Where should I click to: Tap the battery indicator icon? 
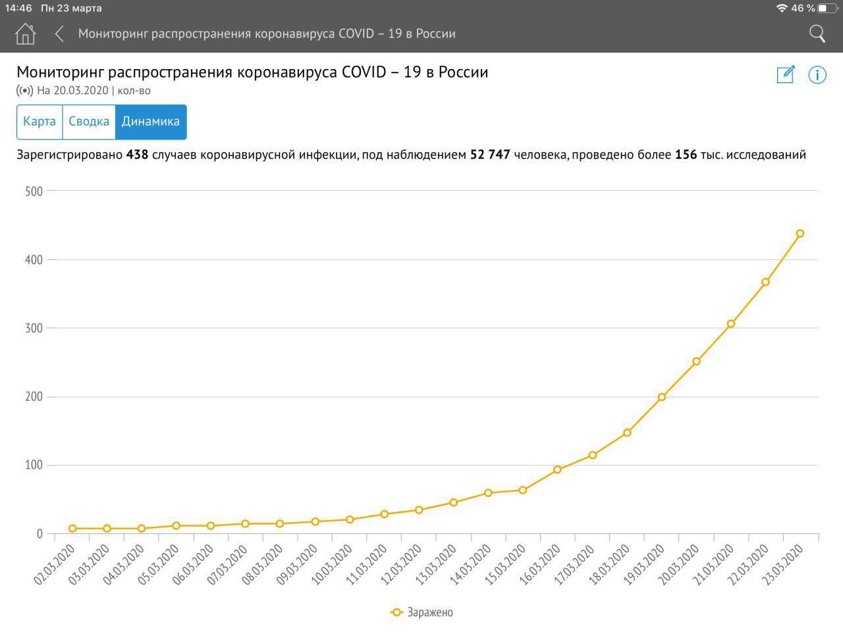pos(828,9)
